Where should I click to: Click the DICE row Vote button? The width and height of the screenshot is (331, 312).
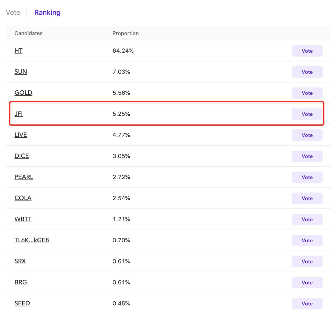tap(307, 156)
